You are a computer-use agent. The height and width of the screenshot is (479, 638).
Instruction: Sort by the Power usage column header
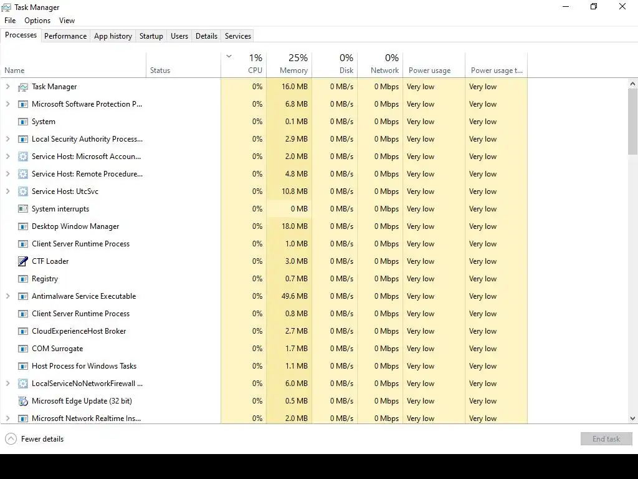click(434, 65)
